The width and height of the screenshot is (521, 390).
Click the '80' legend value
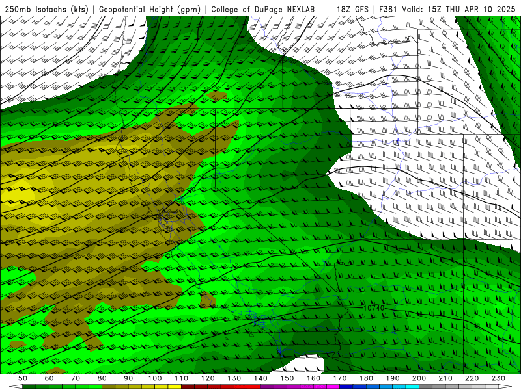point(102,378)
